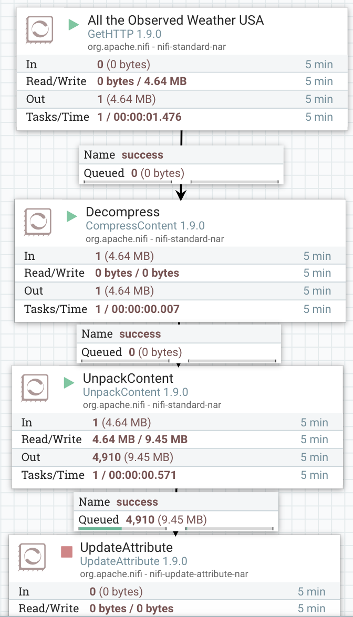The height and width of the screenshot is (617, 353).
Task: Click 'UpdateAttribute 1.9.0' type label
Action: [x=133, y=561]
